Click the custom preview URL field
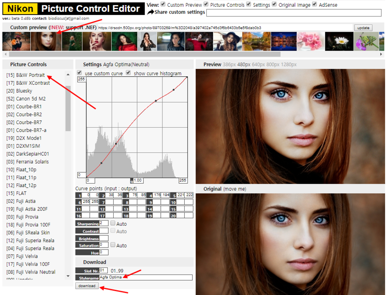The height and width of the screenshot is (295, 391). (x=225, y=28)
